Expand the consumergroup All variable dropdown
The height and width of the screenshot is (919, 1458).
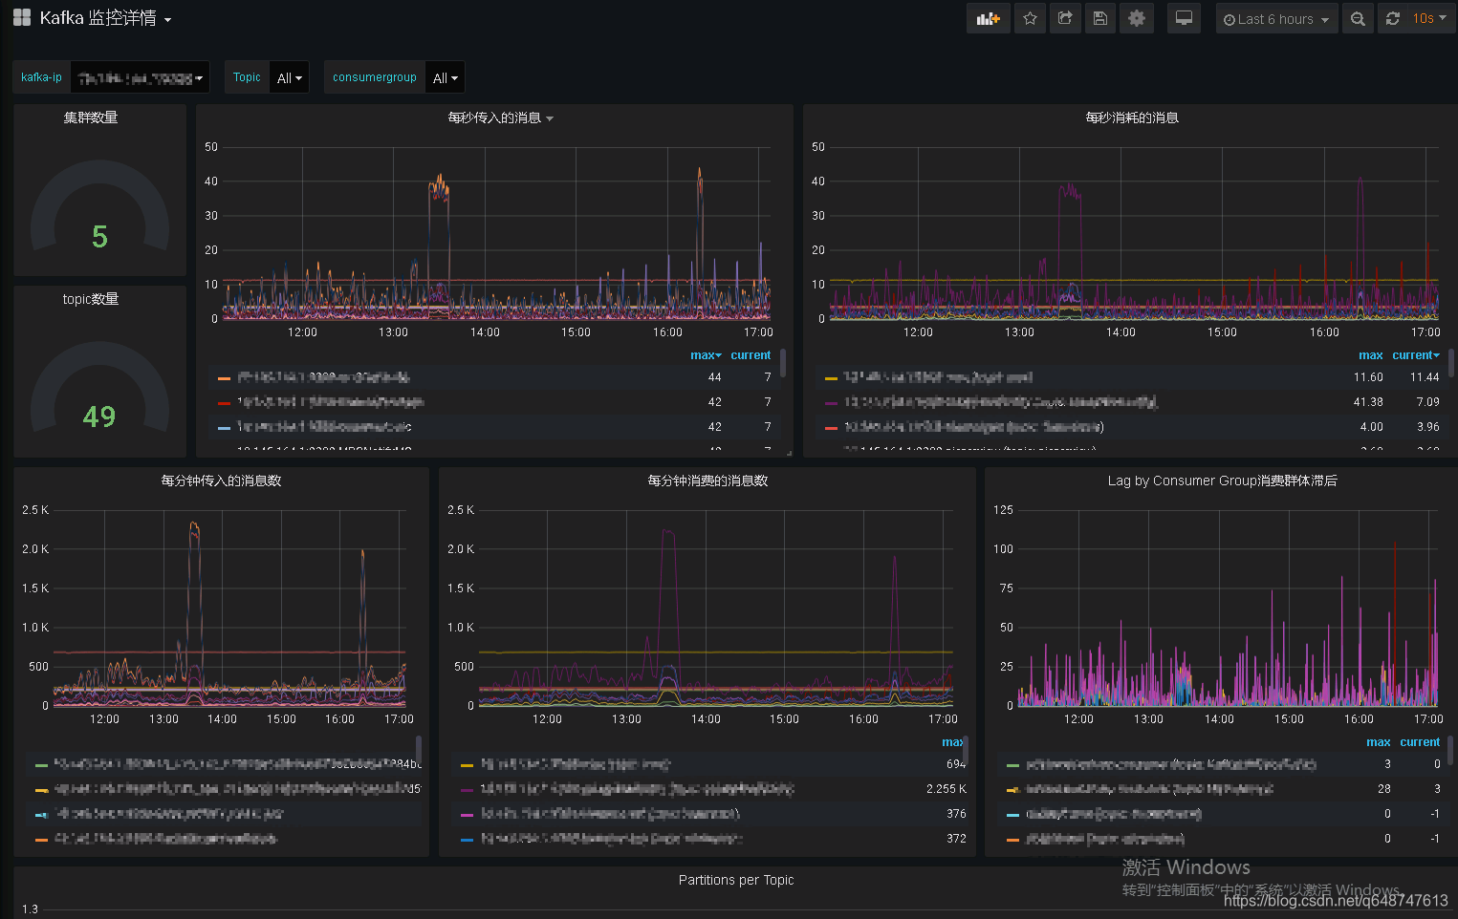pyautogui.click(x=445, y=77)
